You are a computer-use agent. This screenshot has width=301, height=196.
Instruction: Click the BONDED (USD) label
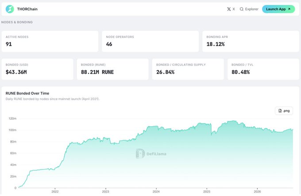pyautogui.click(x=17, y=65)
